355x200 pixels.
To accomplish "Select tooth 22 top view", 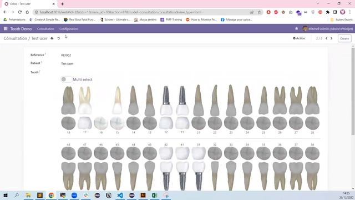I will [x=215, y=123].
